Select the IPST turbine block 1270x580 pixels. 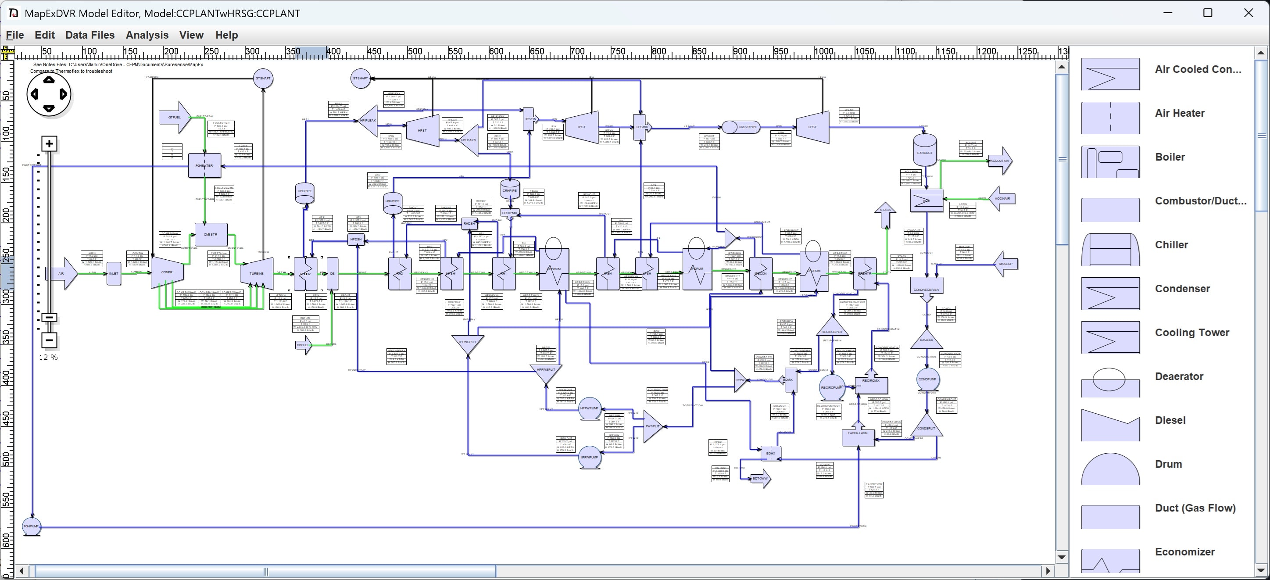pyautogui.click(x=582, y=127)
